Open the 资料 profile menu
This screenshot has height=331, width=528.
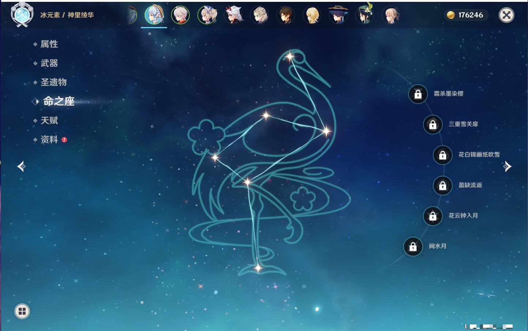pos(49,139)
